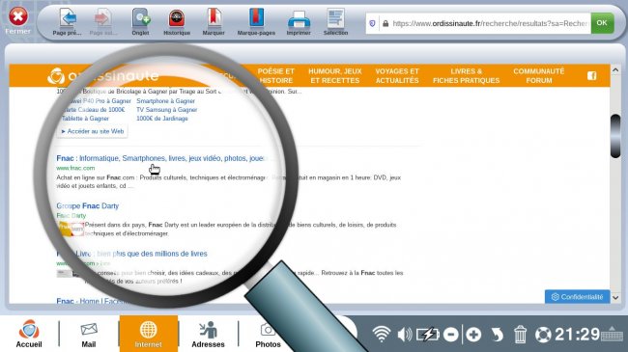This screenshot has width=628, height=352.
Task: Click the speaker volume icon
Action: (405, 335)
